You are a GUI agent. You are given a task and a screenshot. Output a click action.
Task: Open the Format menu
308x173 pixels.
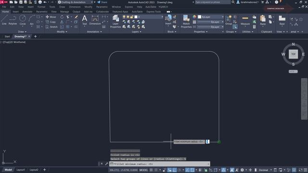pos(41,7)
